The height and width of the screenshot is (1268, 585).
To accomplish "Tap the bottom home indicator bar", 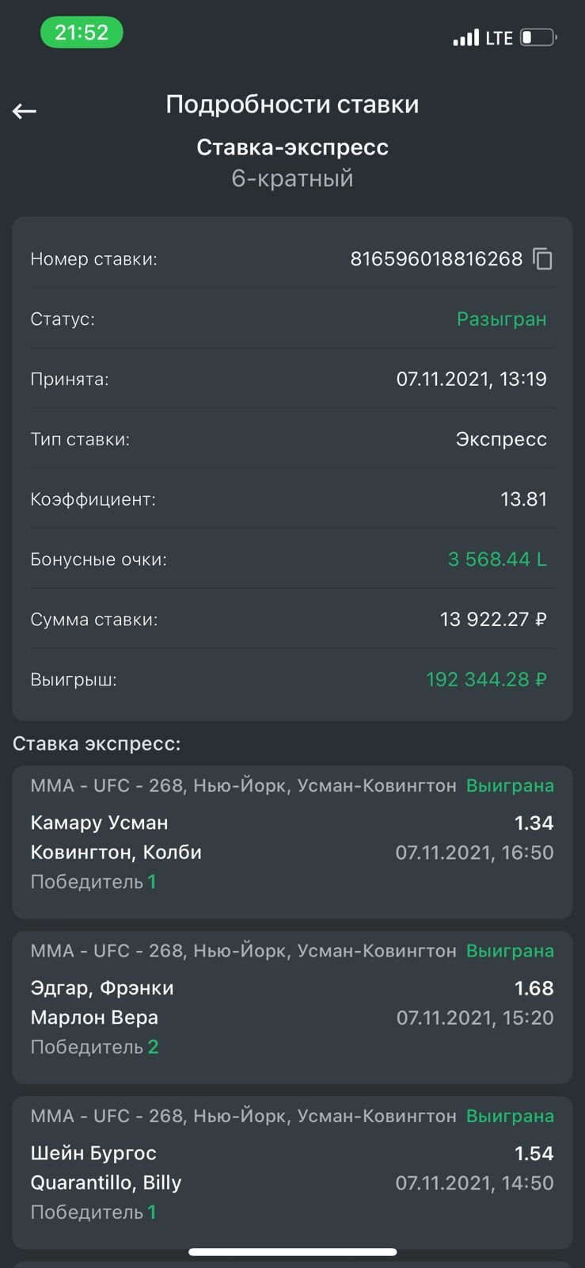I will pyautogui.click(x=292, y=1252).
